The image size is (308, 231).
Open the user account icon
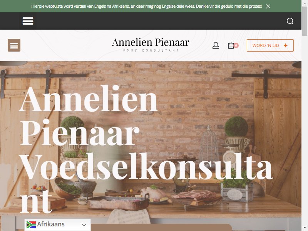pyautogui.click(x=216, y=45)
